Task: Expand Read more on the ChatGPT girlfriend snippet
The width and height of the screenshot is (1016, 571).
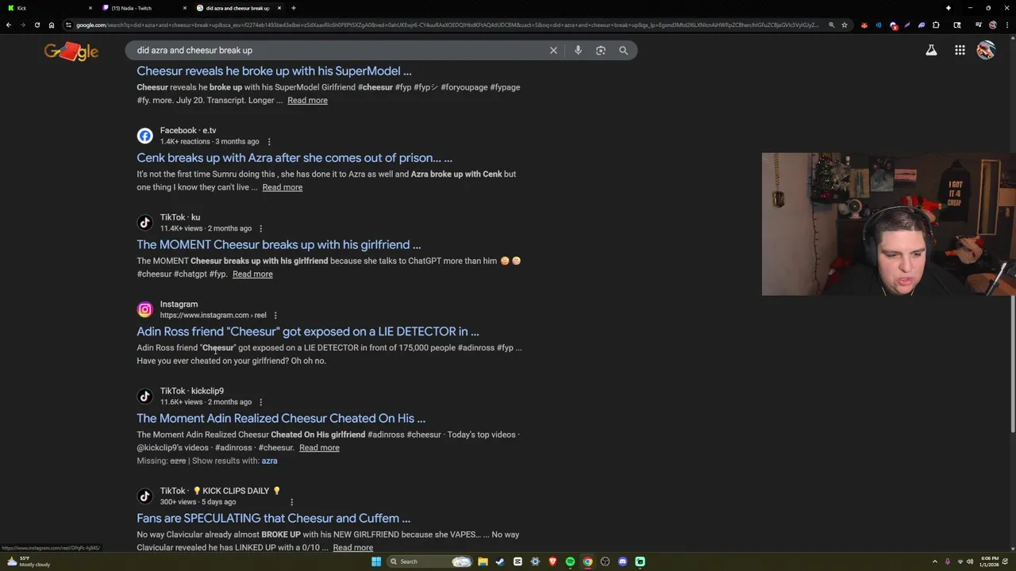Action: [252, 274]
